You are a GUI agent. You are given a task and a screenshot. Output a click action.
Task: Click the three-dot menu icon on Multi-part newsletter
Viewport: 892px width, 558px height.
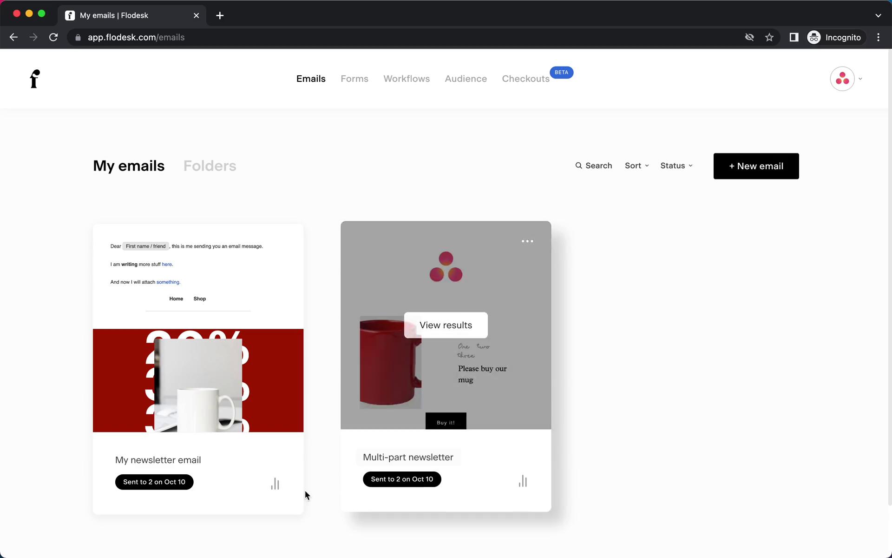(527, 240)
